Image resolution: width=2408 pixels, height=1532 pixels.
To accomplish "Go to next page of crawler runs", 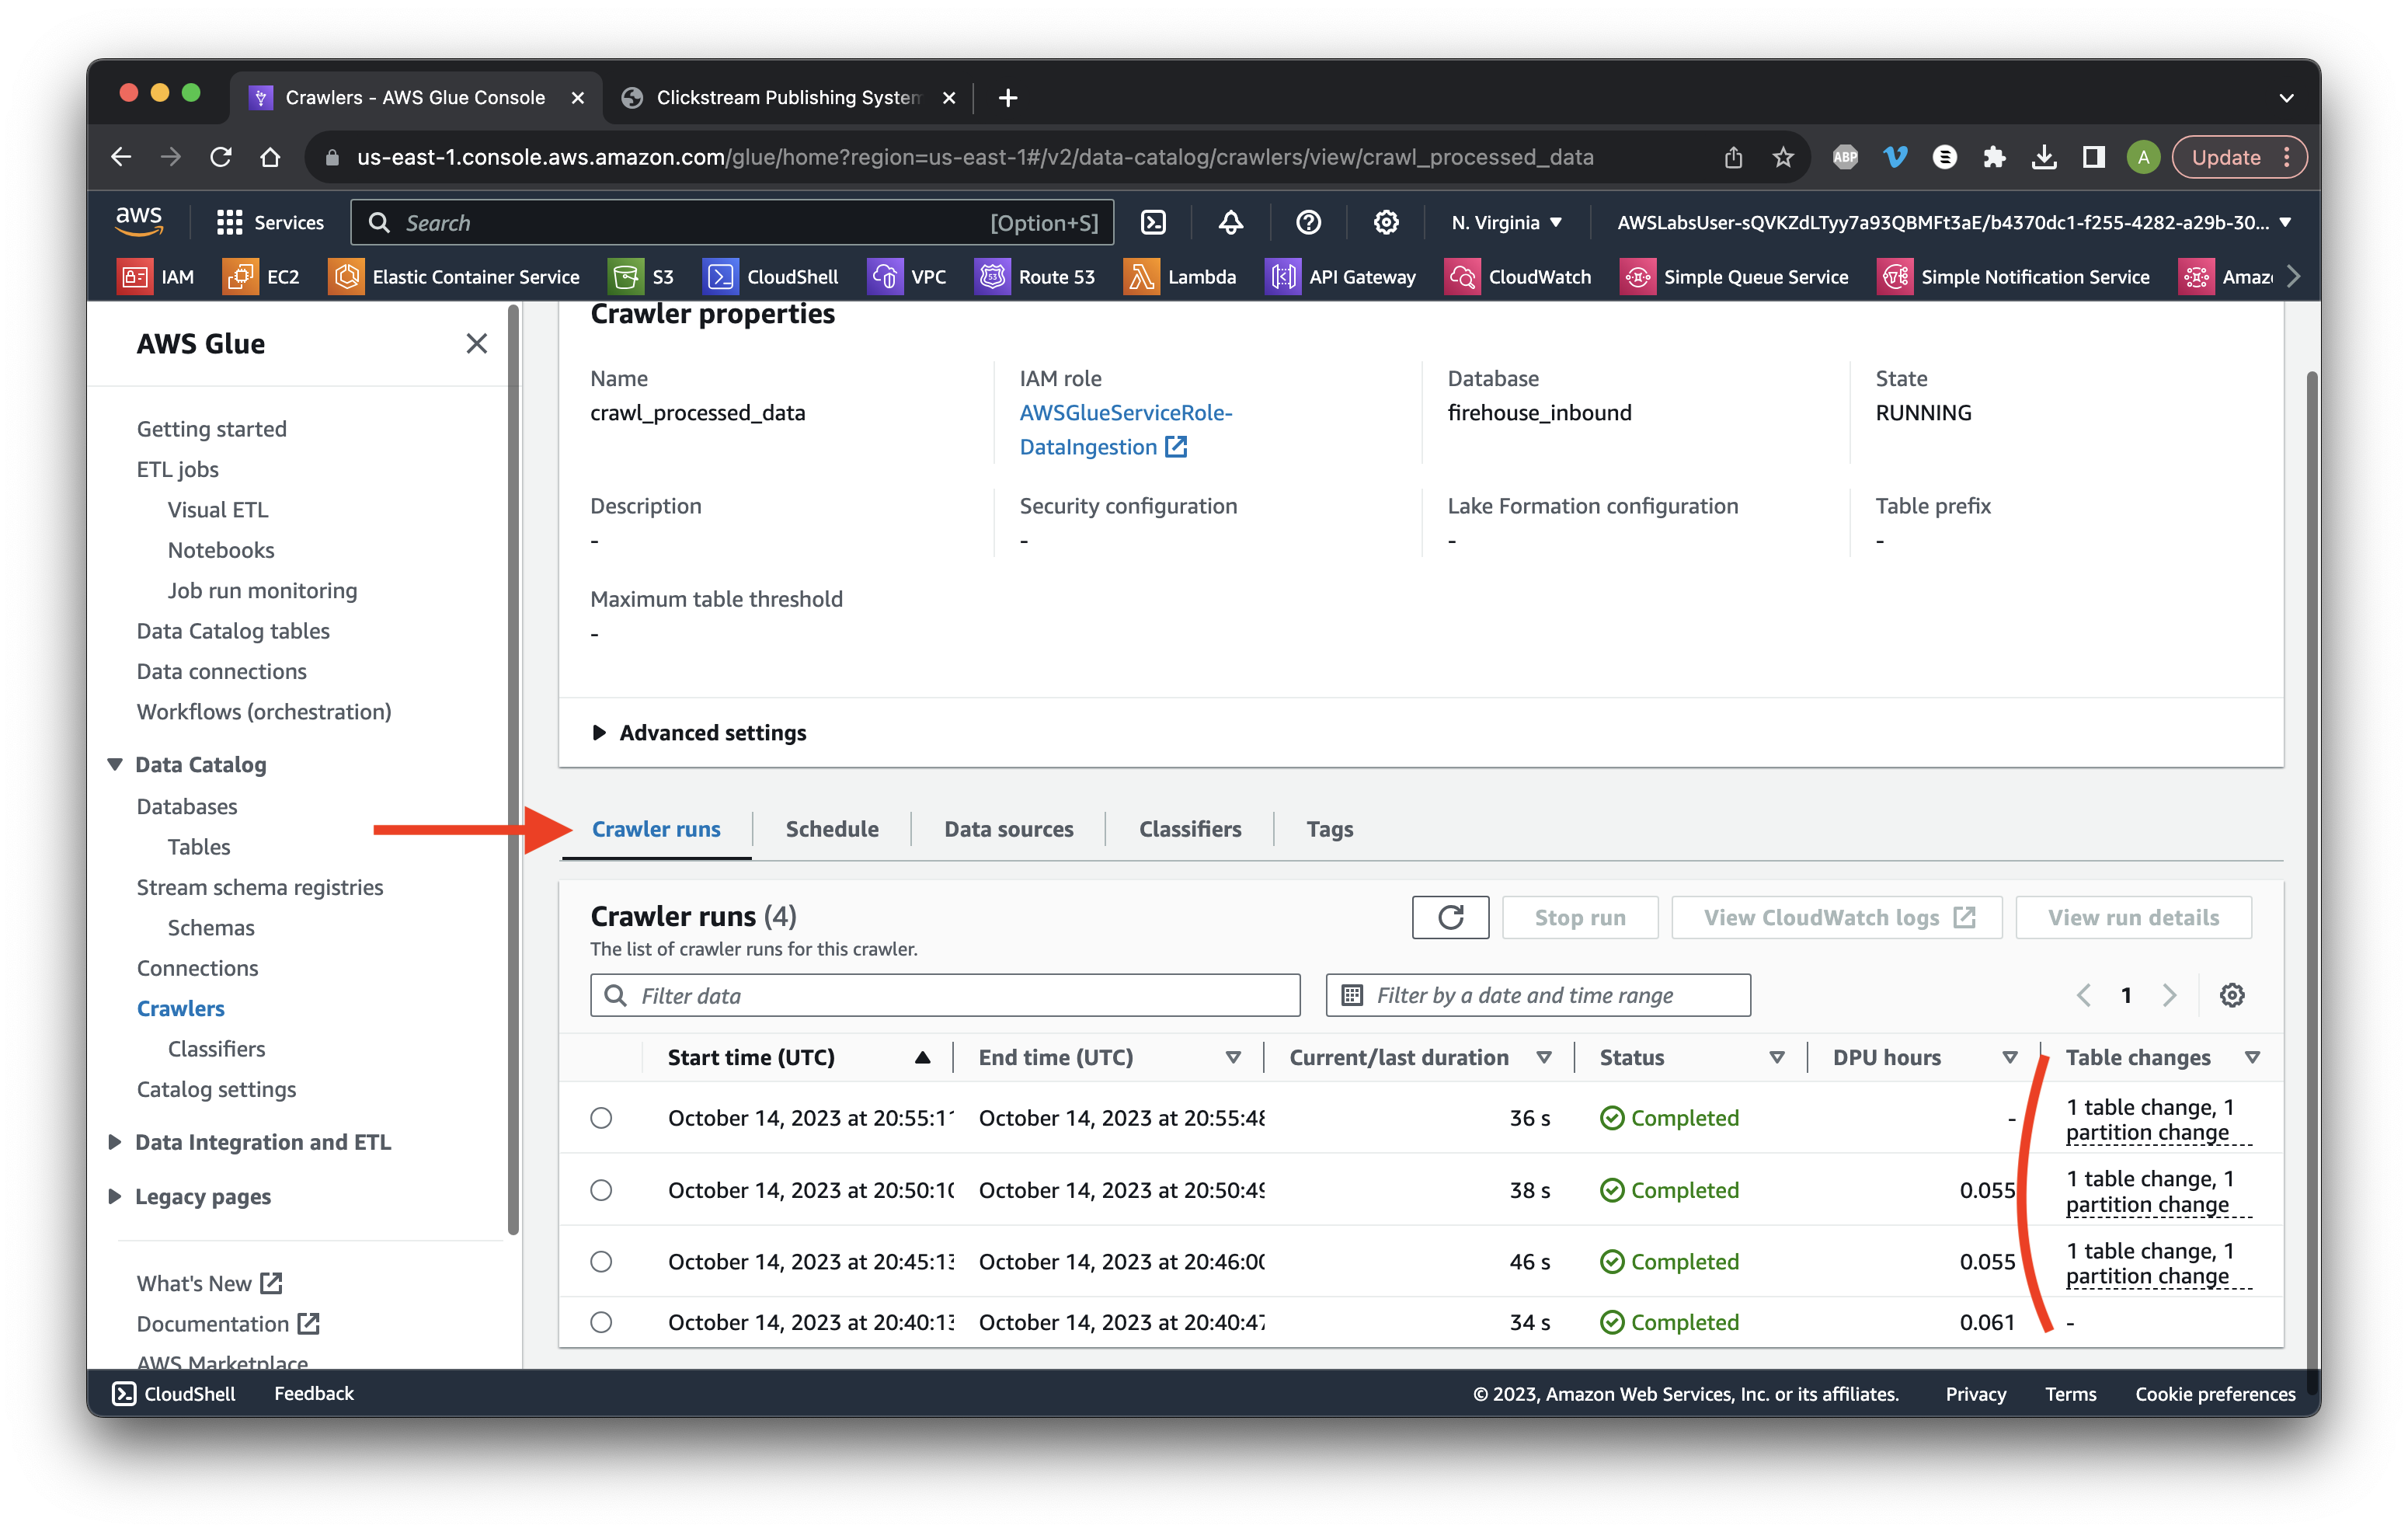I will tap(2169, 995).
